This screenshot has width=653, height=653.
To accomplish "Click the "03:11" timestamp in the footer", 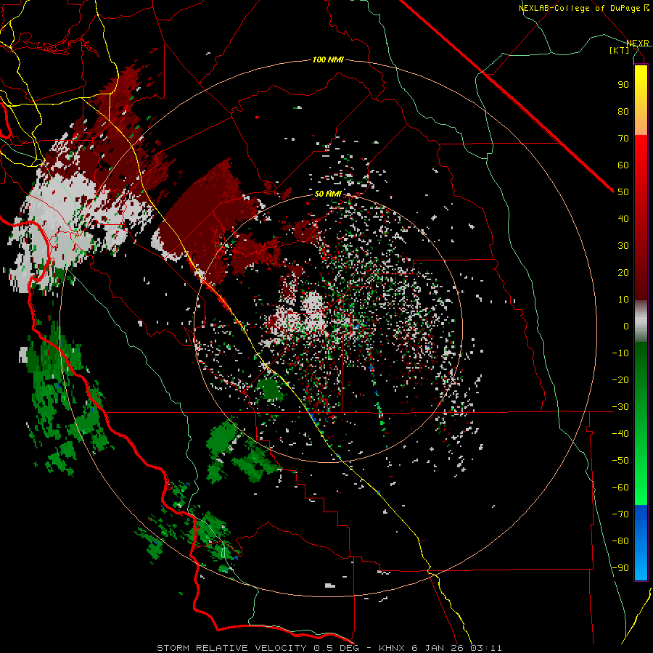I will click(x=486, y=648).
